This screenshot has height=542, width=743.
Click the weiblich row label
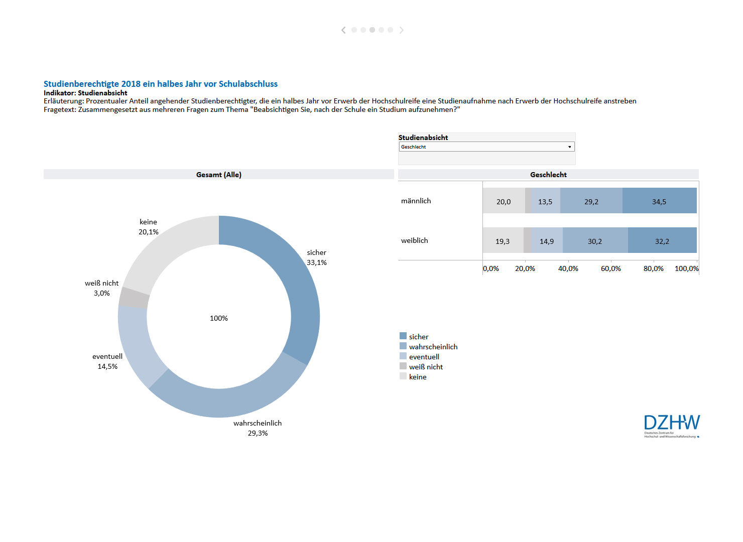click(x=415, y=240)
